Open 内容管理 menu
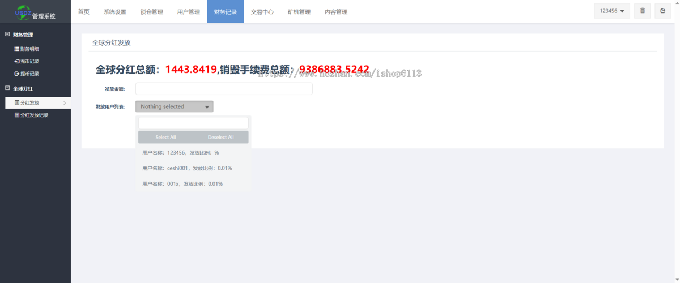The width and height of the screenshot is (680, 283). (336, 11)
